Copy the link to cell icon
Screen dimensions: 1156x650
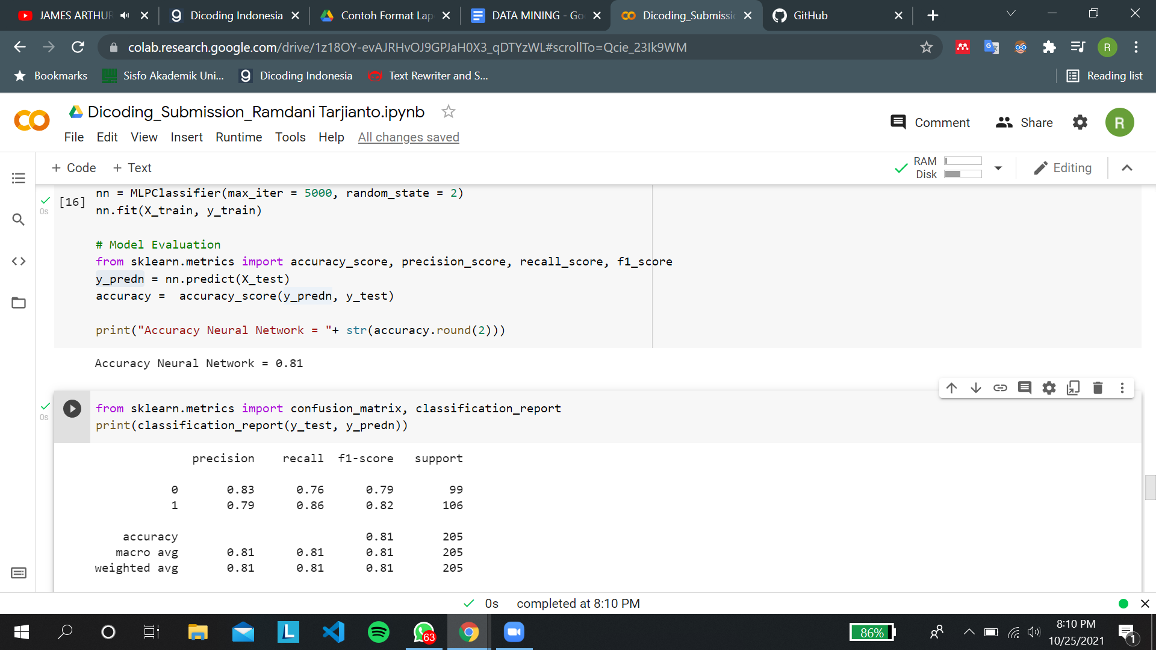[x=1000, y=388]
